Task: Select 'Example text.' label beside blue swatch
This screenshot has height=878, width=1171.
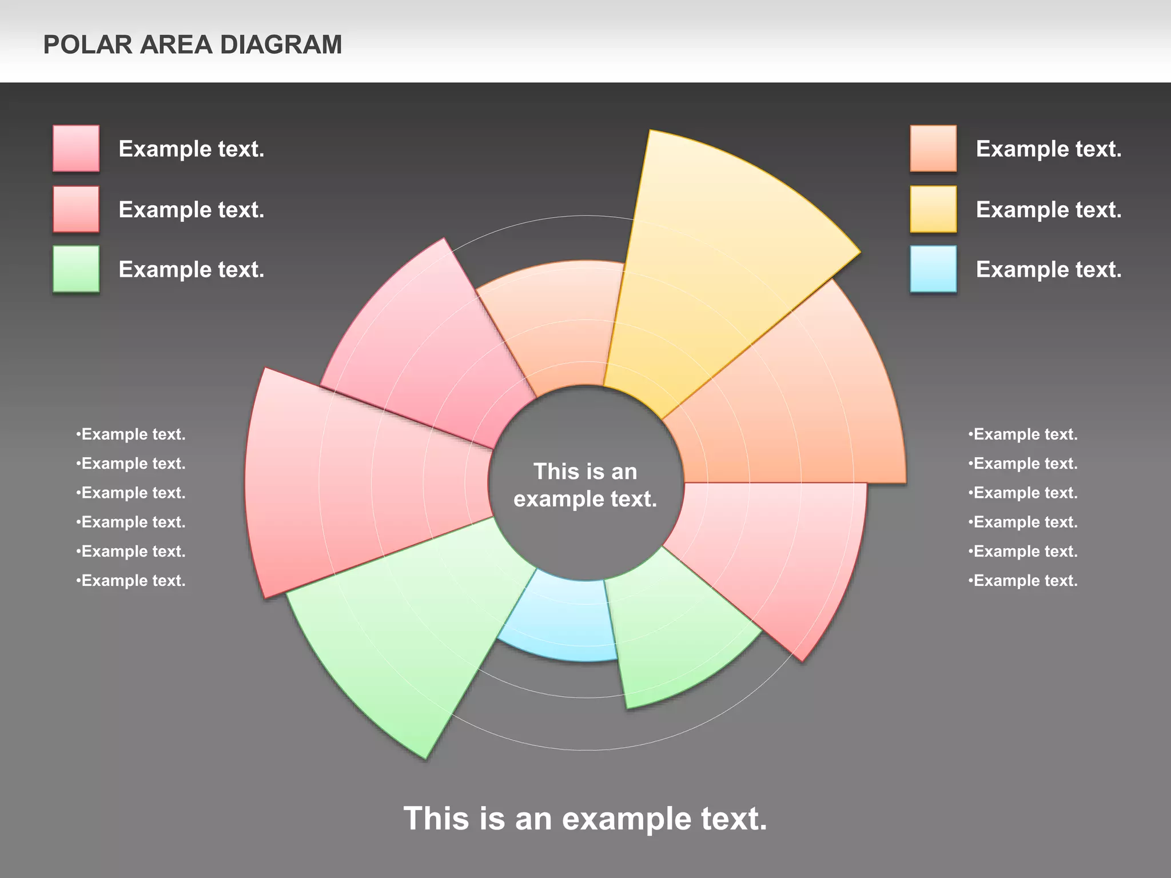Action: coord(1049,269)
